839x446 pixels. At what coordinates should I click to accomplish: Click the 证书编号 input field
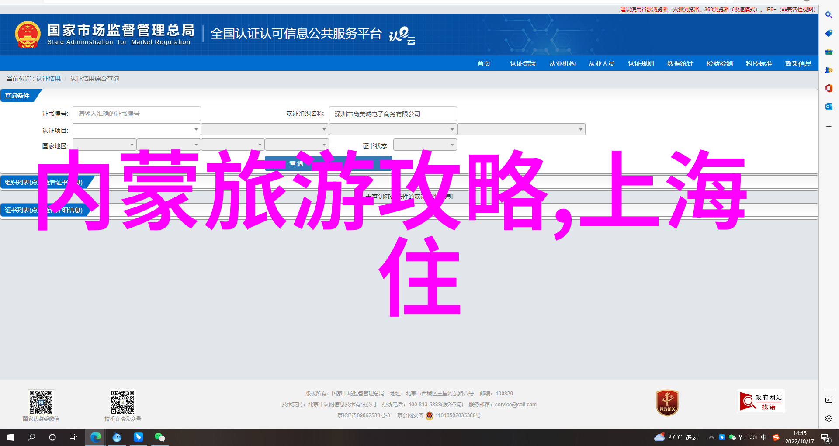[136, 114]
